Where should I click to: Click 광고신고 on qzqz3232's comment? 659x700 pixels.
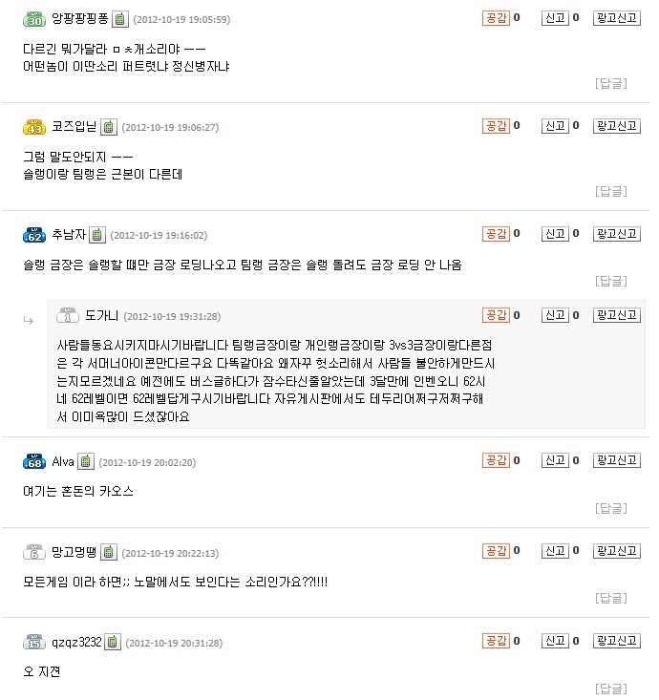617,641
